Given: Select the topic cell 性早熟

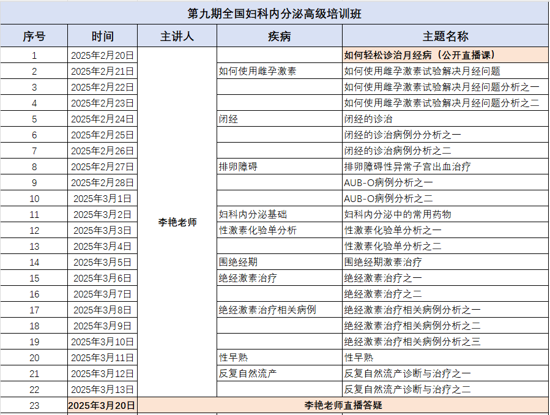Looking at the screenshot, I should [445, 357].
